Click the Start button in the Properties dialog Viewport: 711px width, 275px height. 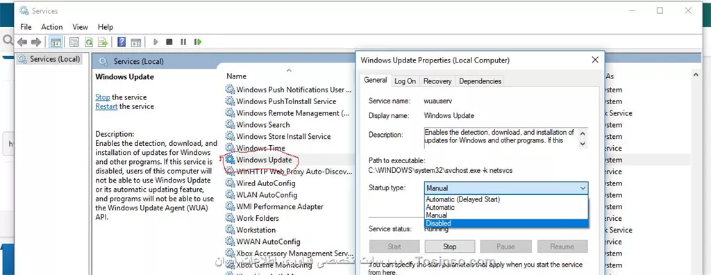pyautogui.click(x=394, y=247)
